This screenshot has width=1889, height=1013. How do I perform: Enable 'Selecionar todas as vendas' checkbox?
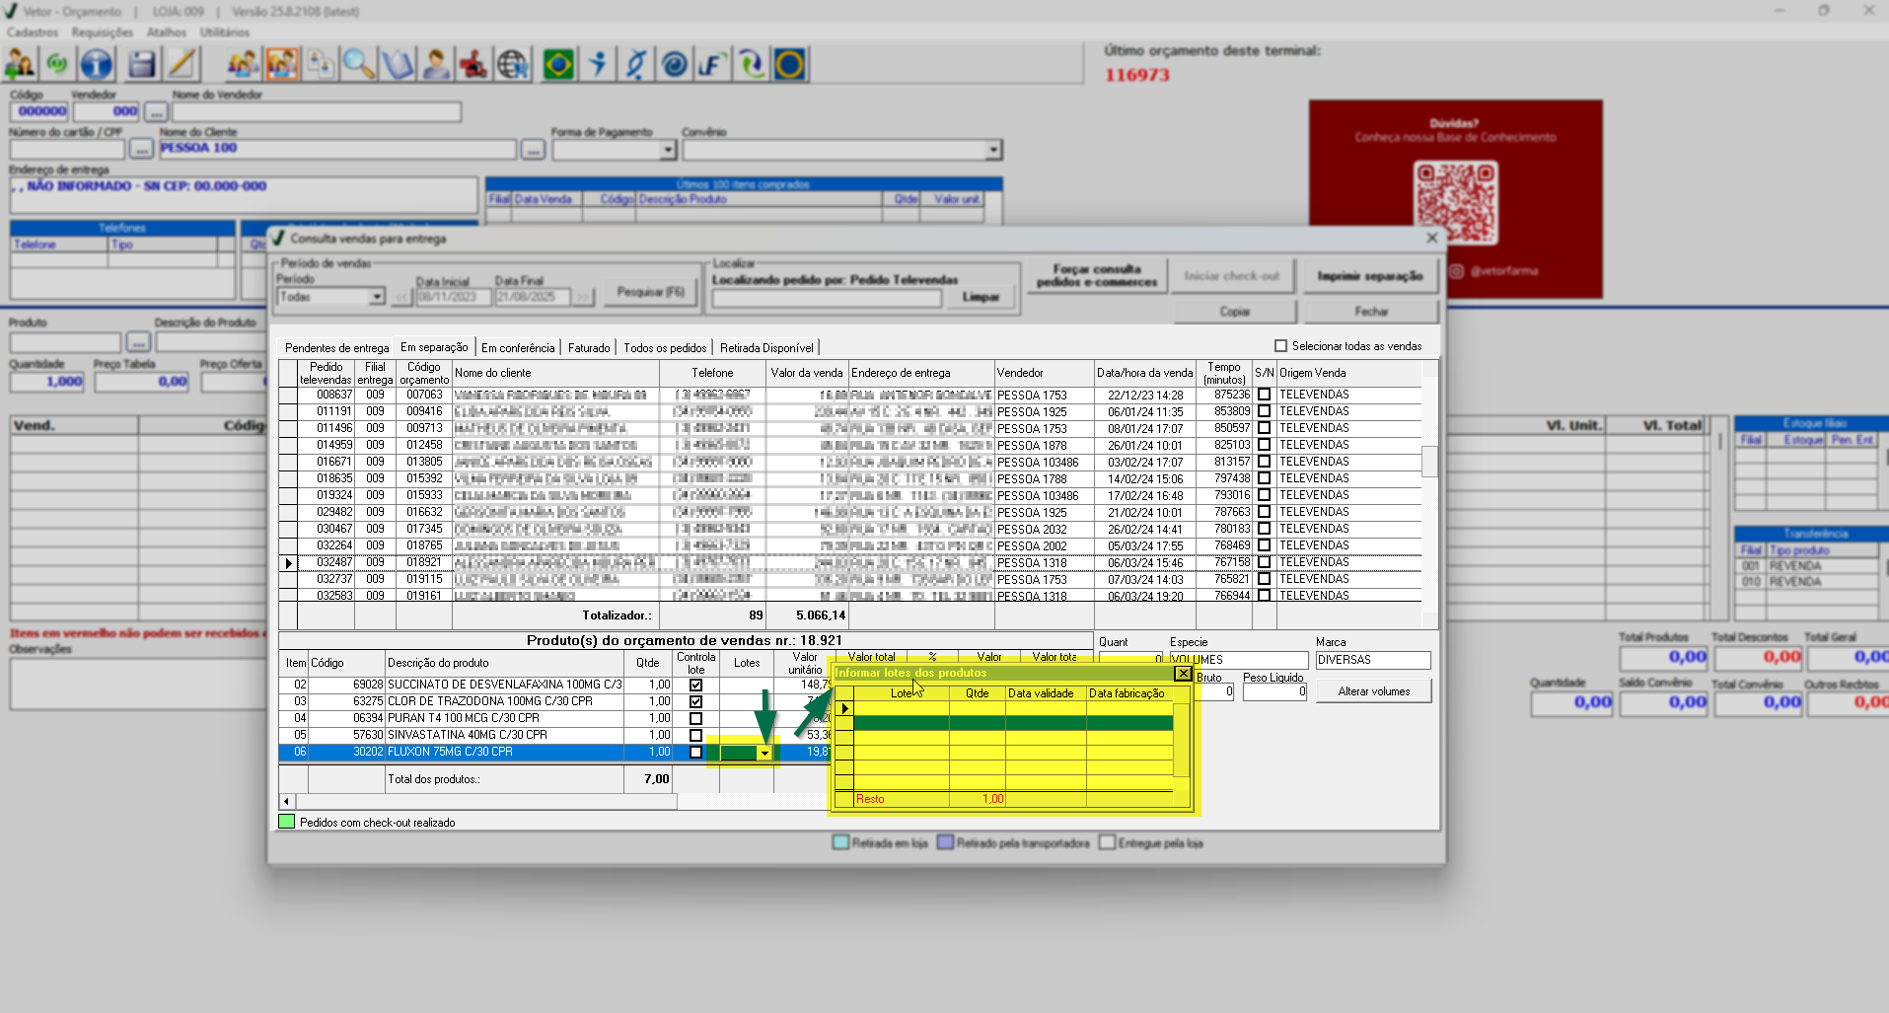(x=1280, y=346)
